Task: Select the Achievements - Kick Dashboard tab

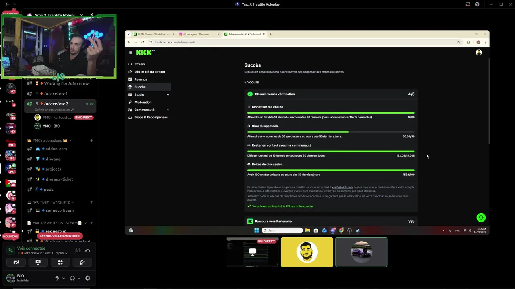Action: (x=244, y=34)
